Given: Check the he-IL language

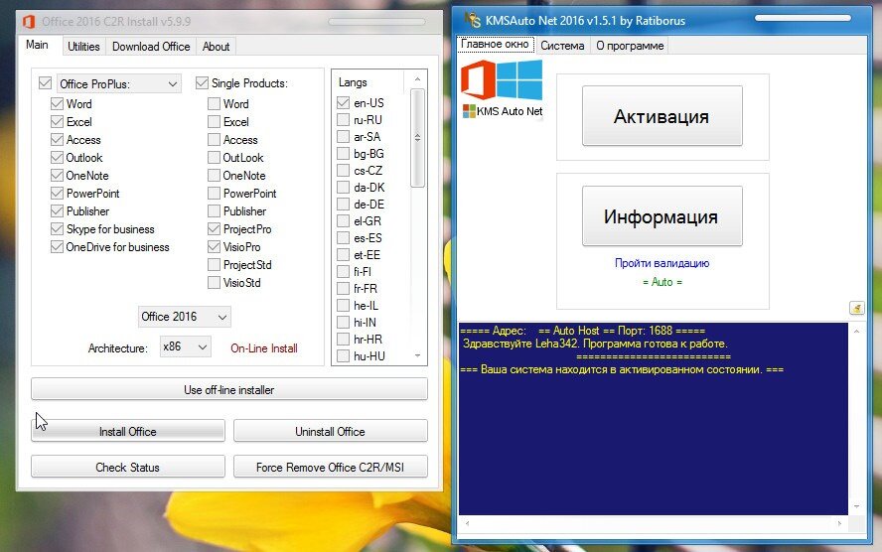Looking at the screenshot, I should pyautogui.click(x=343, y=305).
